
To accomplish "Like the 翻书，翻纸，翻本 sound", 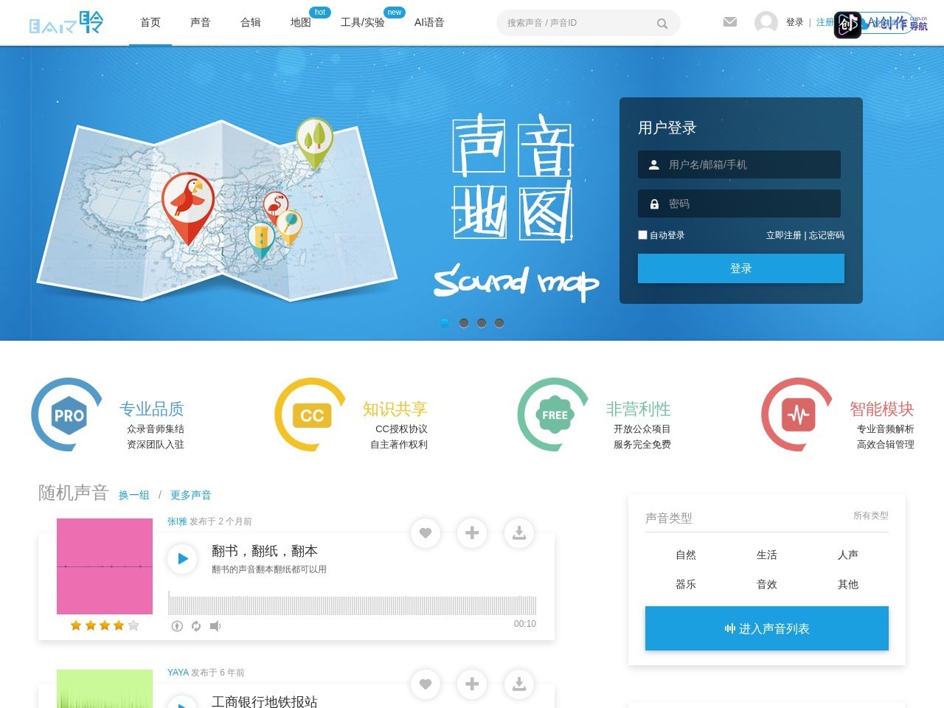I will [426, 532].
